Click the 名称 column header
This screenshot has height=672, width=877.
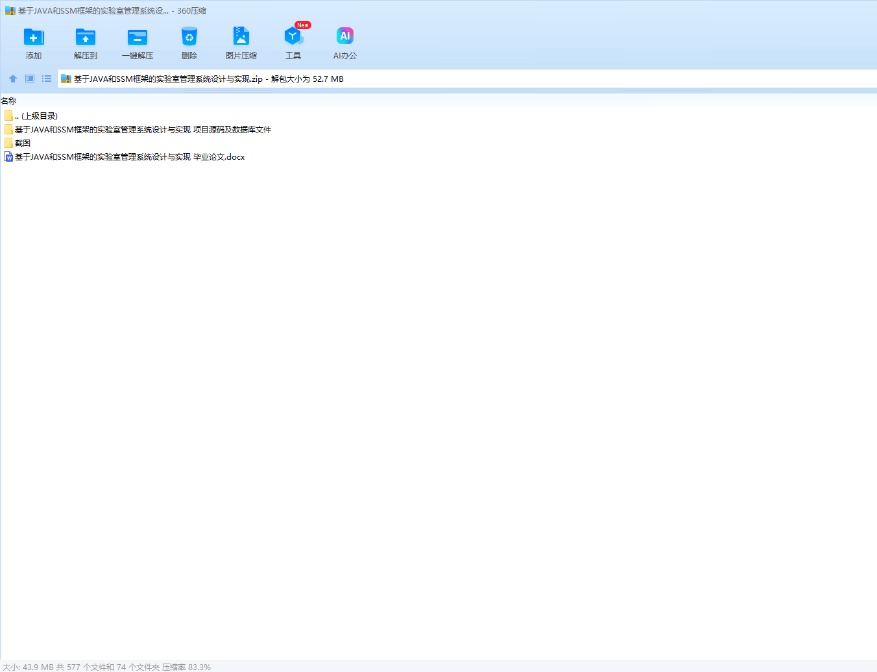coord(8,101)
